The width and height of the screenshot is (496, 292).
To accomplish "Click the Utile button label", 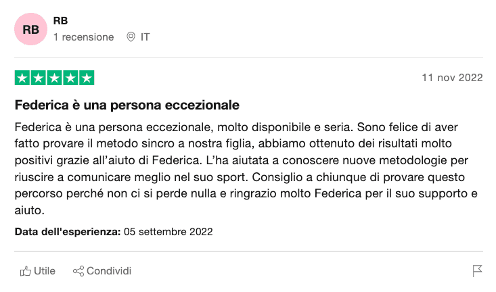I will point(45,271).
